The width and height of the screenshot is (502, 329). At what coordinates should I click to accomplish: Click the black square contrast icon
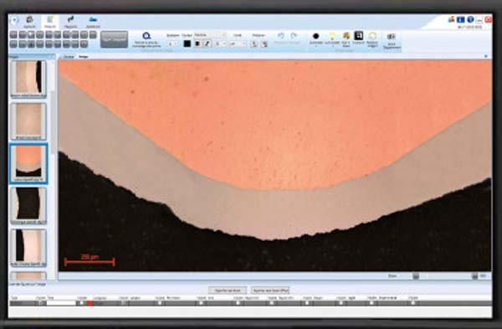click(359, 35)
